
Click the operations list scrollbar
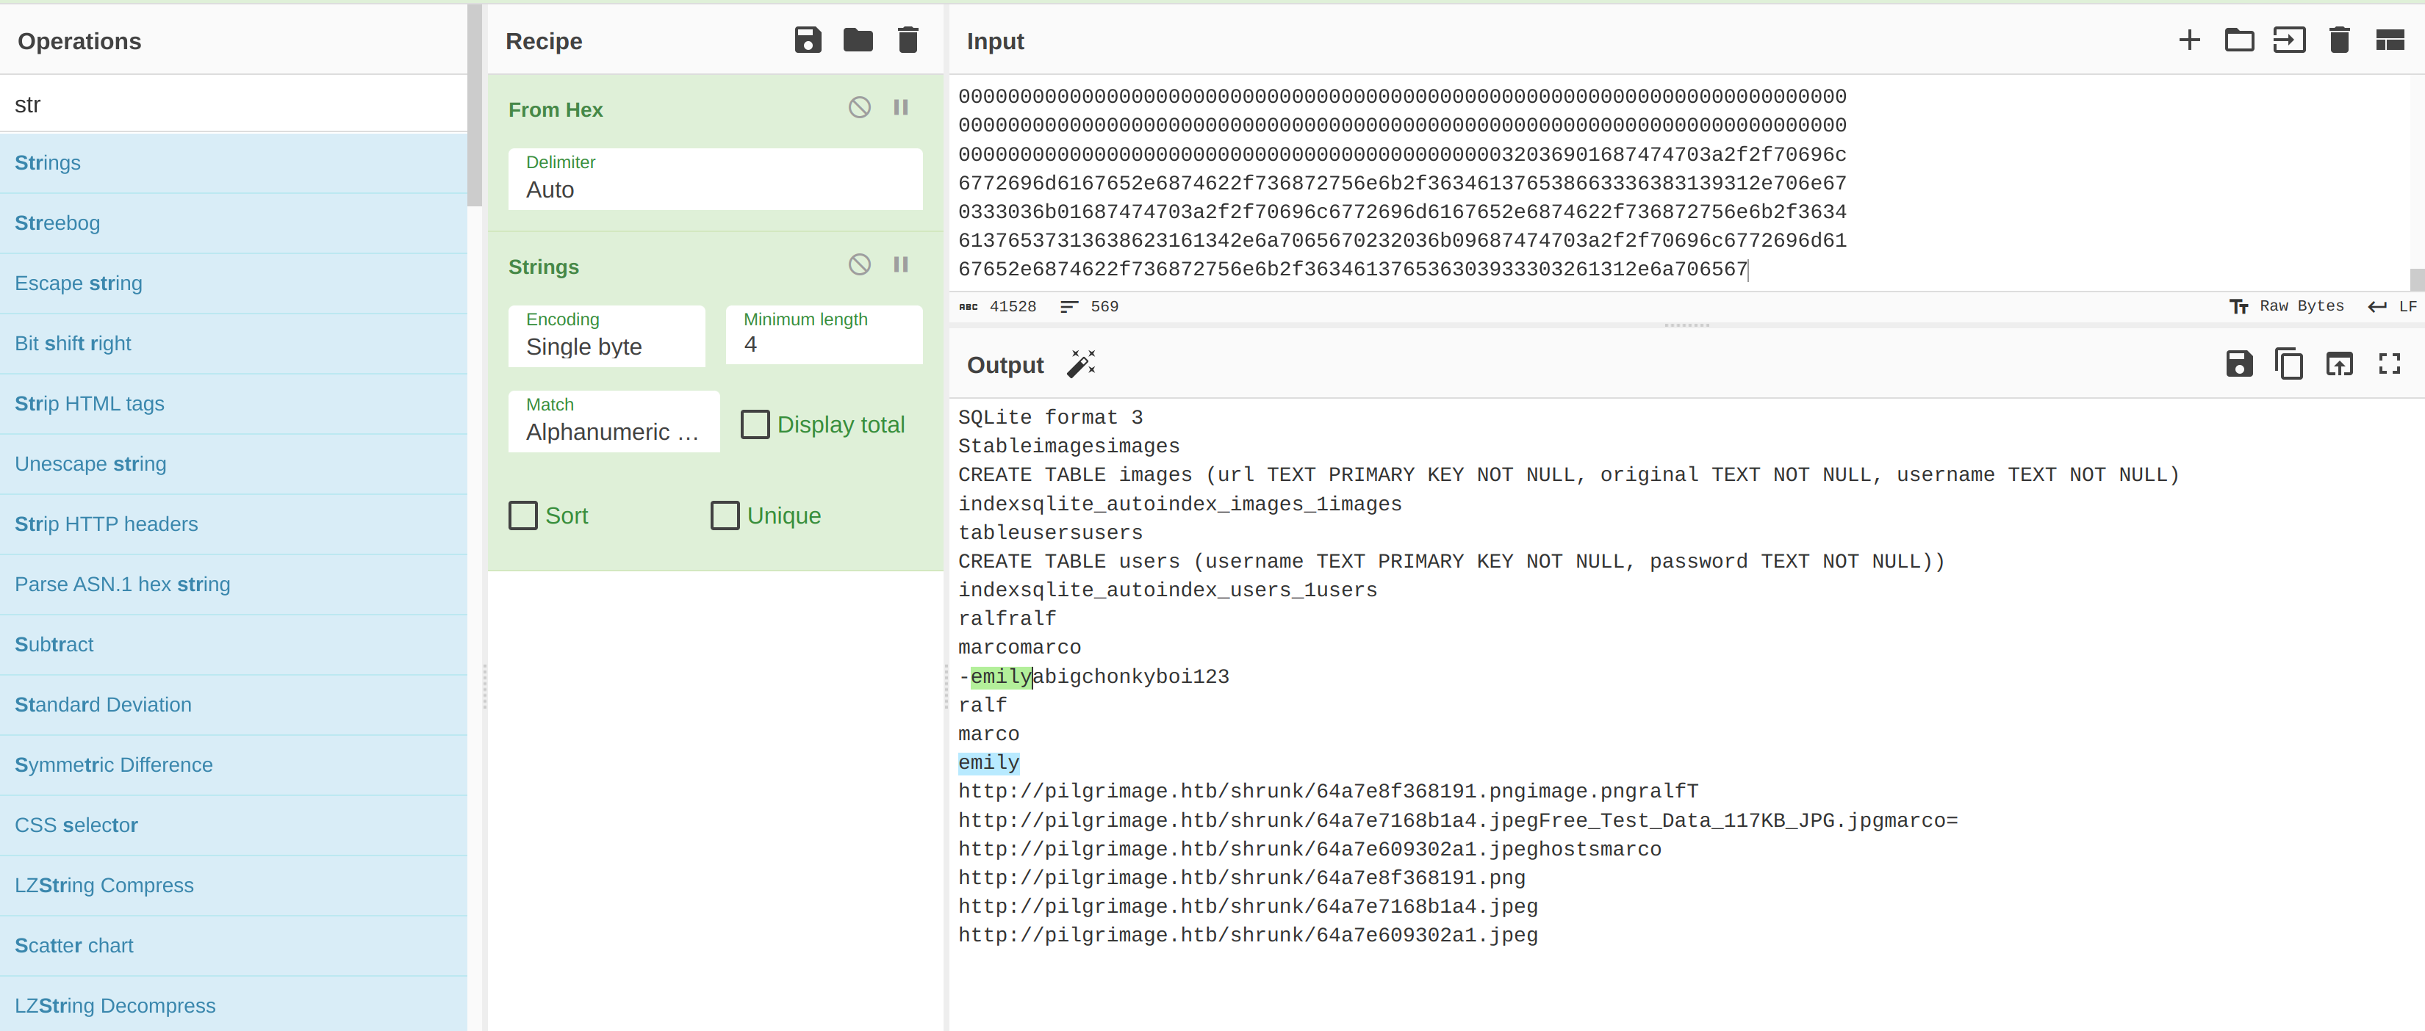pos(475,105)
